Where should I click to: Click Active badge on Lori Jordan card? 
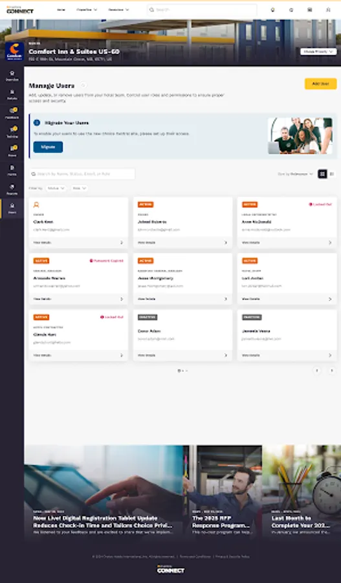click(x=250, y=260)
